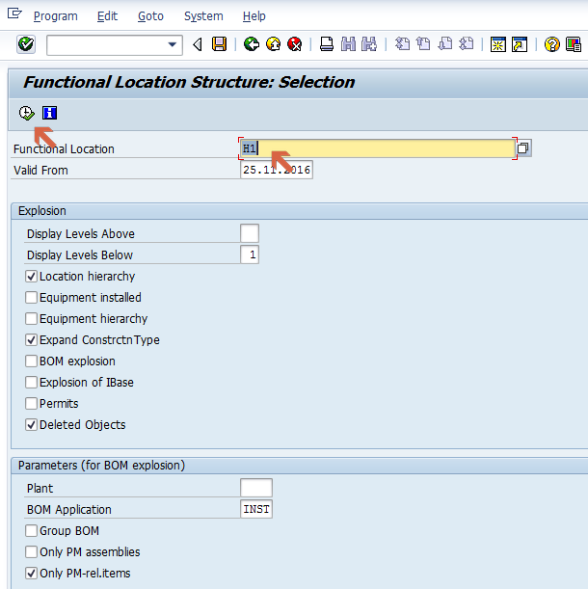
Task: Click the Print icon
Action: [x=327, y=44]
